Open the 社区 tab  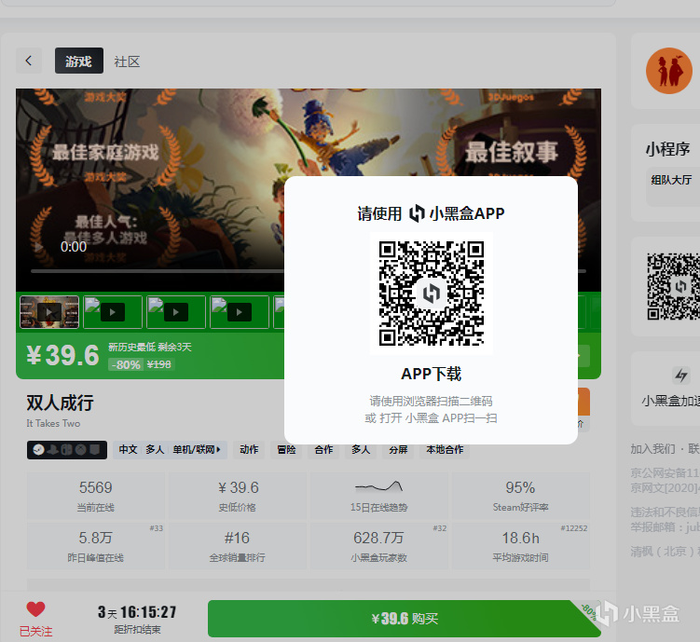[x=128, y=61]
